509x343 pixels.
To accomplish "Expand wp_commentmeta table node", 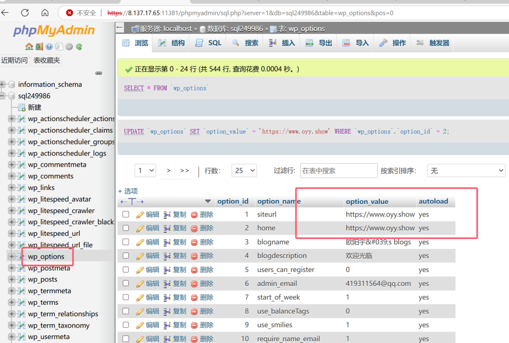I will click(x=11, y=165).
